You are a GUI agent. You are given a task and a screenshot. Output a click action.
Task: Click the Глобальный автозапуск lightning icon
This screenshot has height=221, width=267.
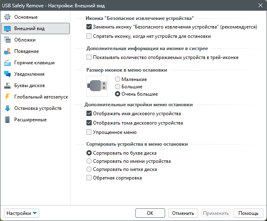(x=7, y=97)
